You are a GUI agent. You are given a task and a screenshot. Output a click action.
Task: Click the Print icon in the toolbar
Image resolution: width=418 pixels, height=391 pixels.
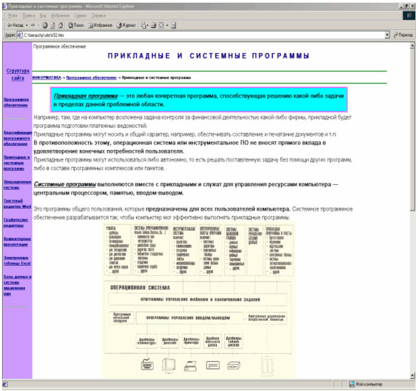click(154, 24)
